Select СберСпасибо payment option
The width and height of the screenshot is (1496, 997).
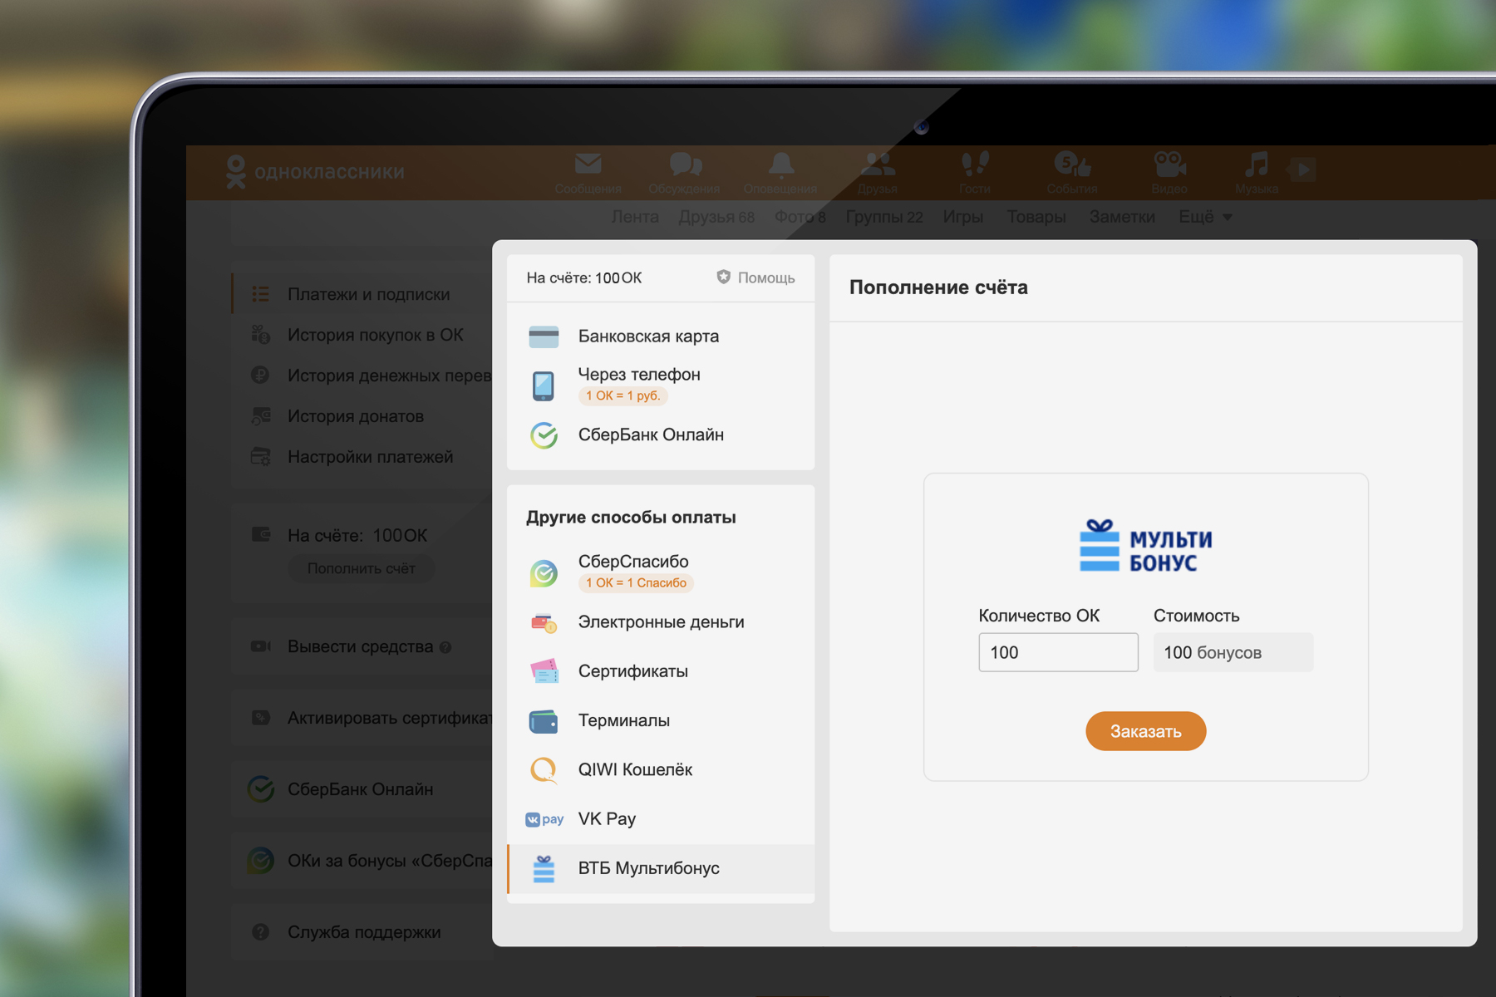click(661, 572)
